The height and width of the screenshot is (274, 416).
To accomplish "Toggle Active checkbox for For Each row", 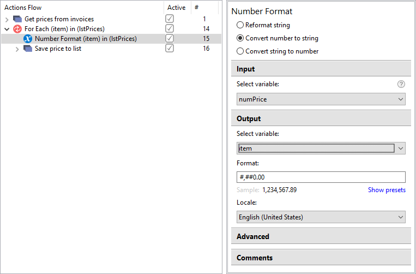I will click(x=170, y=28).
